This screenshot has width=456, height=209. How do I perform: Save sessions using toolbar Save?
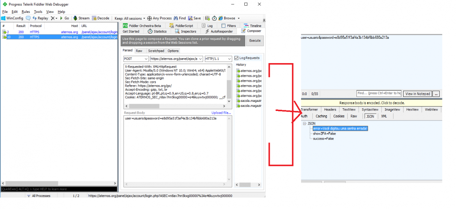point(195,18)
